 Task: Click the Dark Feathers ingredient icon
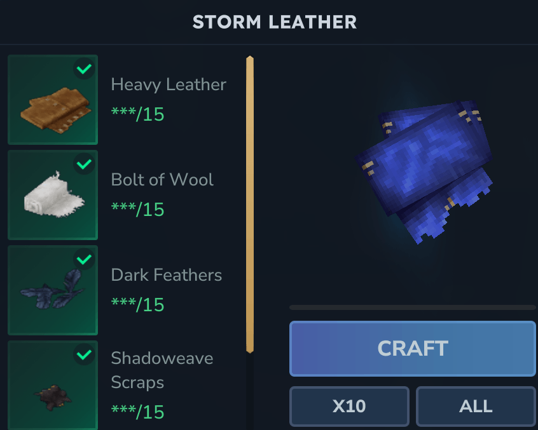click(53, 290)
